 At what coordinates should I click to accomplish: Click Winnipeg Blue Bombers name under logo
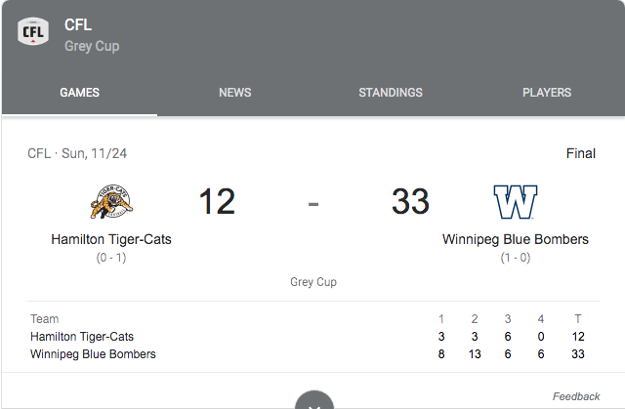[x=516, y=239]
